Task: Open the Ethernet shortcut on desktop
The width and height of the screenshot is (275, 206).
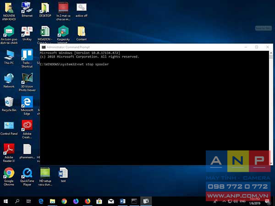Action: pos(27,7)
